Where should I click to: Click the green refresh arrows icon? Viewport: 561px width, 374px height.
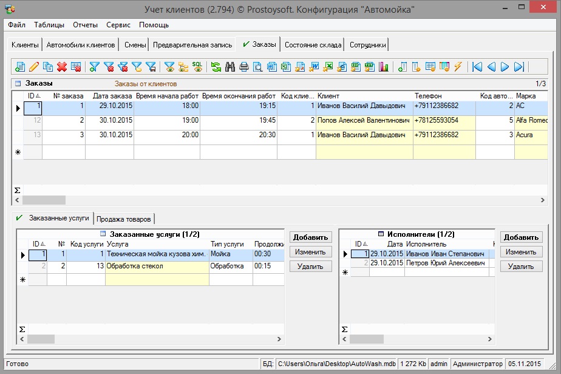coord(216,67)
